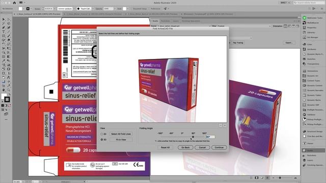Open the Ink Manager panel icon
This screenshot has width=326, height=183.
(305, 37)
